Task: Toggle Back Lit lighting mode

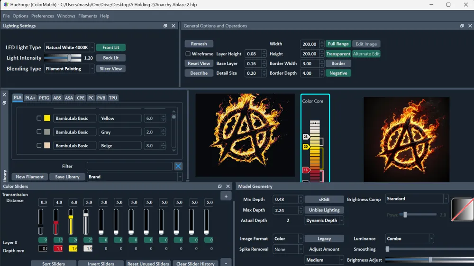Action: coord(110,58)
